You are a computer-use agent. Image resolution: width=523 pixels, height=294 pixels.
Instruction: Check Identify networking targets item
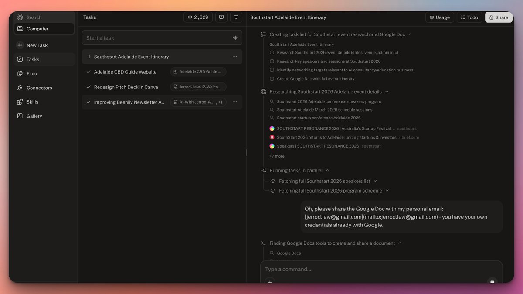[x=272, y=70]
